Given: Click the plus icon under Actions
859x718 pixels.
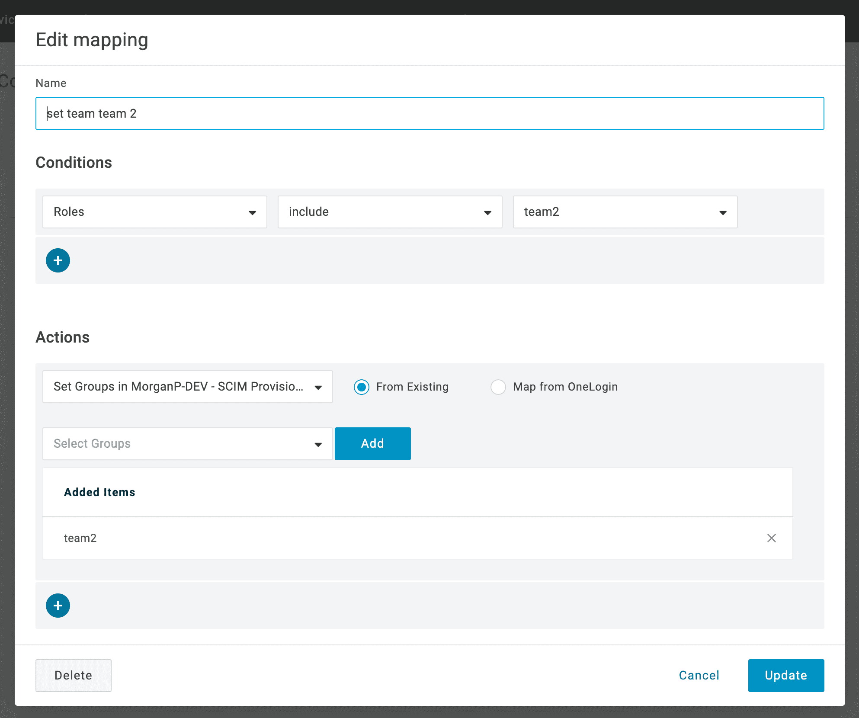Looking at the screenshot, I should pyautogui.click(x=58, y=606).
